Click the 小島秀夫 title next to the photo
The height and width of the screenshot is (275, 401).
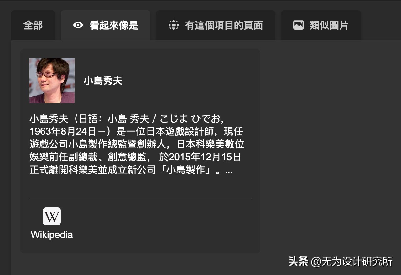point(103,81)
